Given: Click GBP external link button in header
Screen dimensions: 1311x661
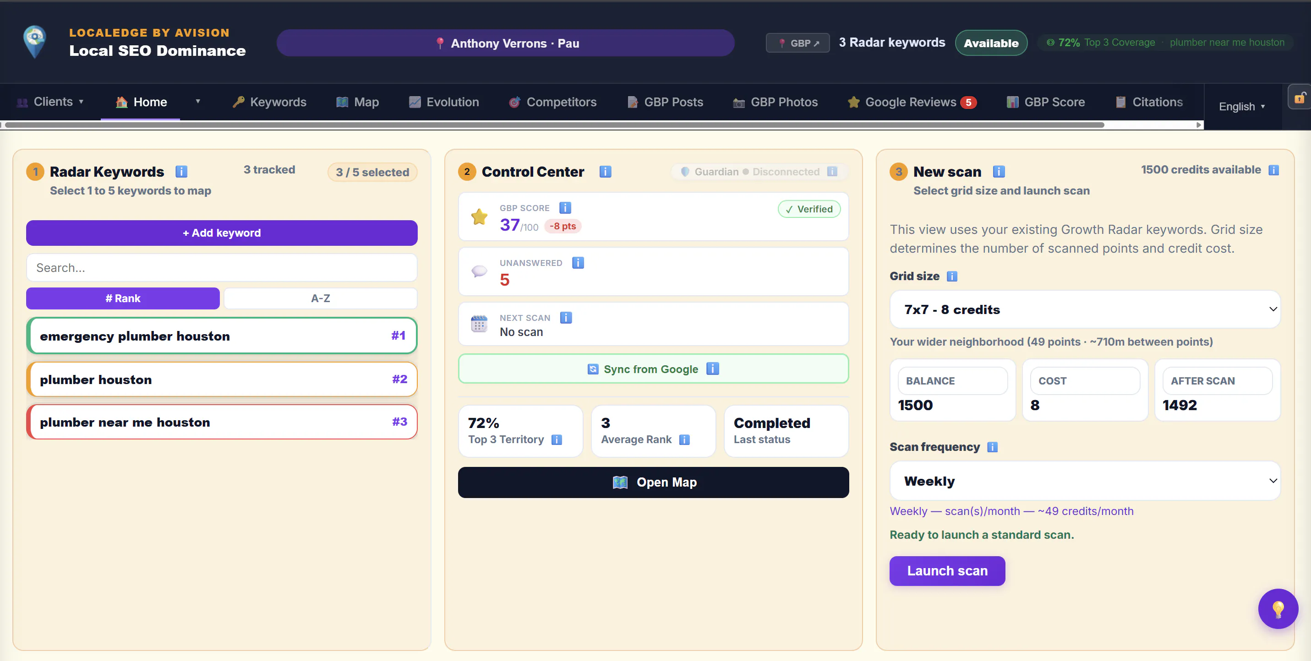Looking at the screenshot, I should 798,43.
